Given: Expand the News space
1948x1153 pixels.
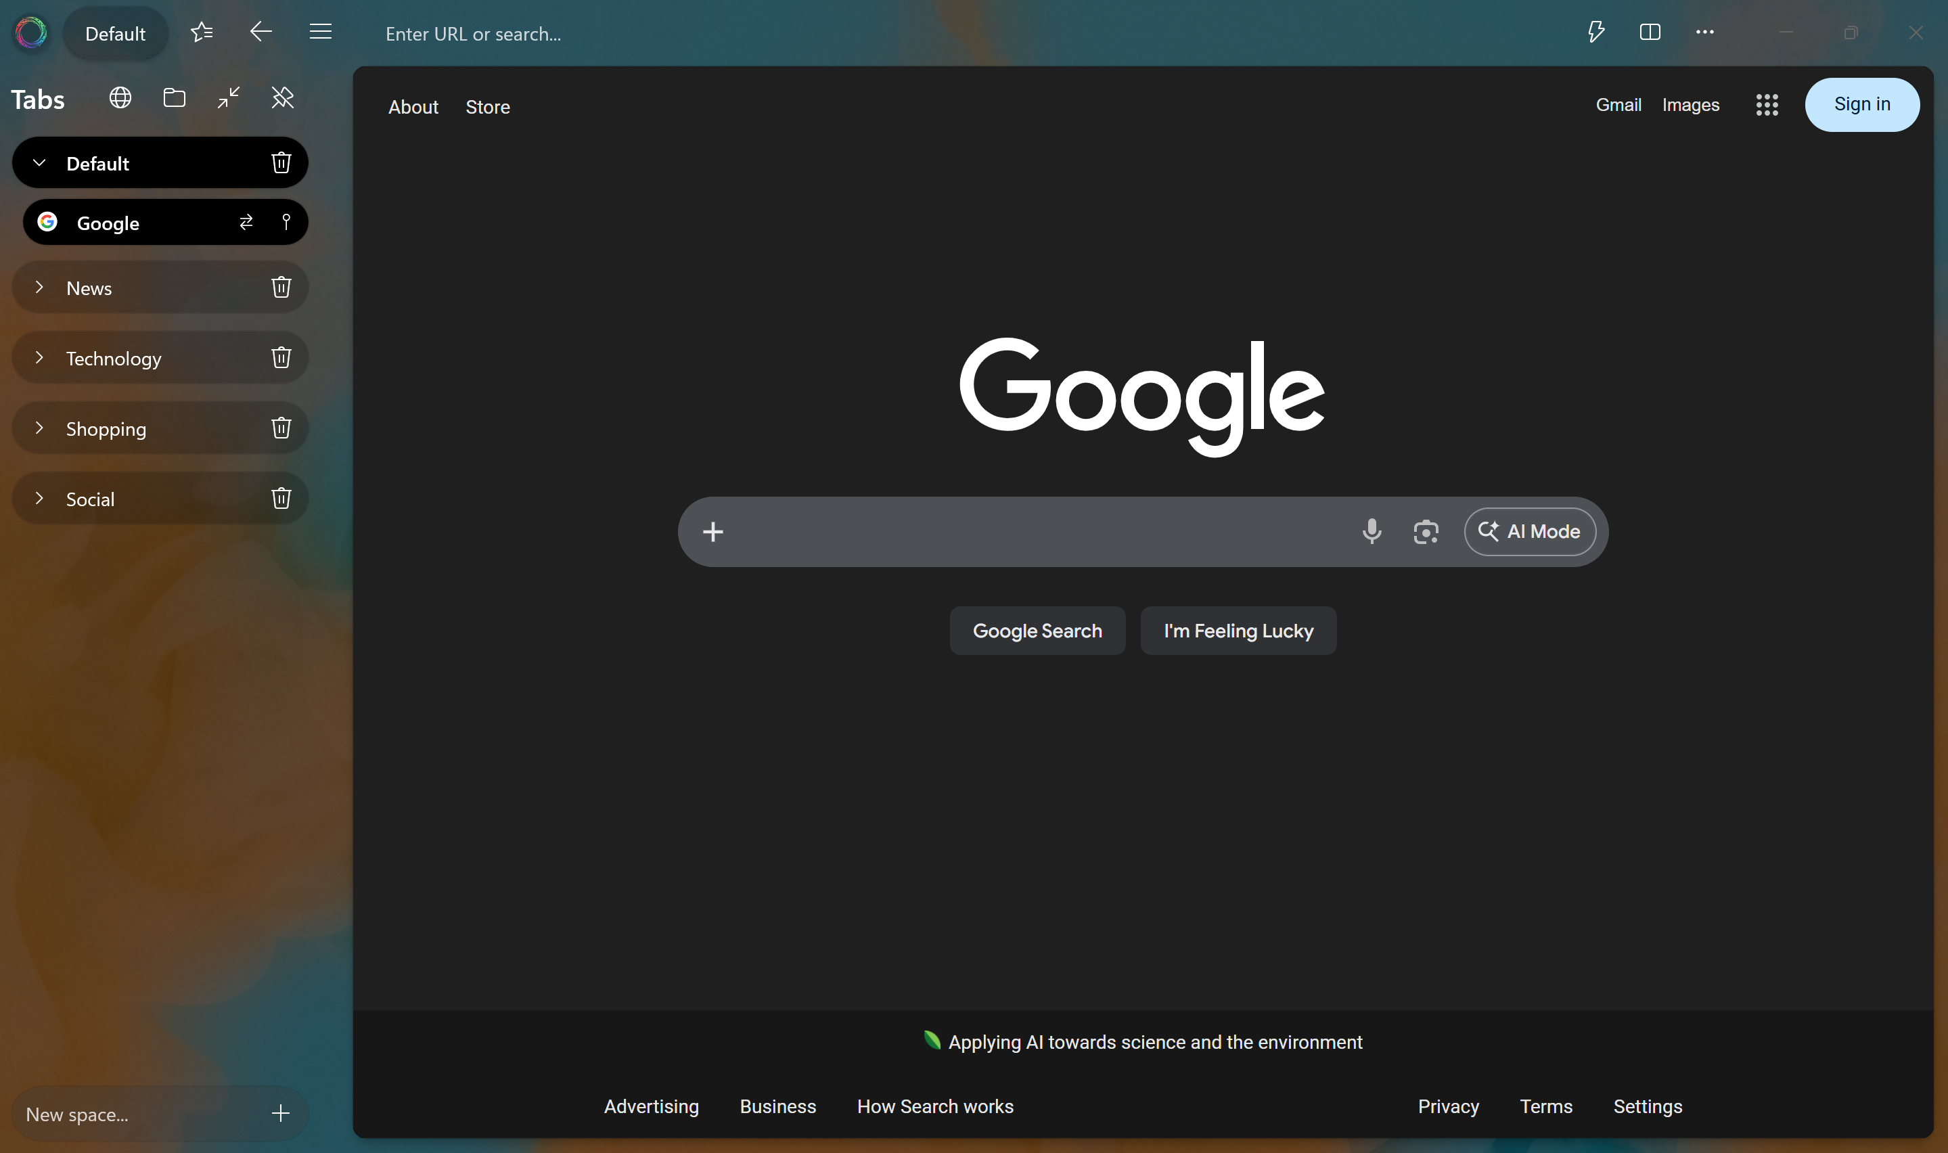Looking at the screenshot, I should coord(39,288).
